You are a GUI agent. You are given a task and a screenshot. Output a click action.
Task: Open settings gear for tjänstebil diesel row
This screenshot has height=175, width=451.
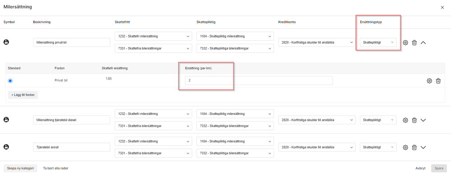(405, 120)
